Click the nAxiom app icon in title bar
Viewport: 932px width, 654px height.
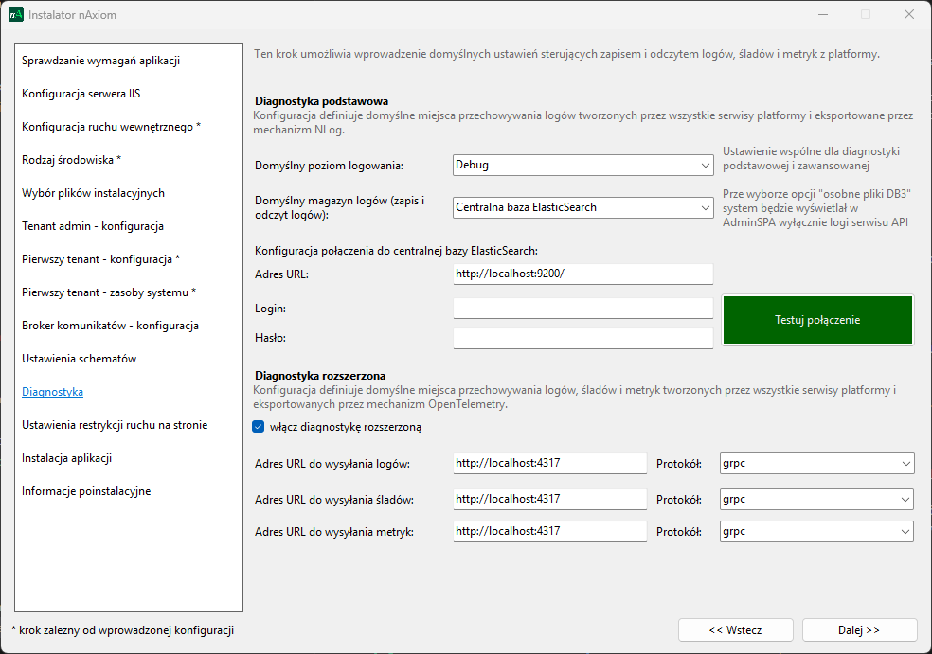pos(15,15)
